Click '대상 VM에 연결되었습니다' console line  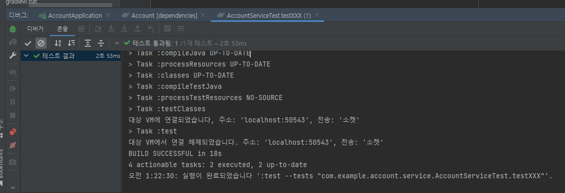[x=244, y=120]
